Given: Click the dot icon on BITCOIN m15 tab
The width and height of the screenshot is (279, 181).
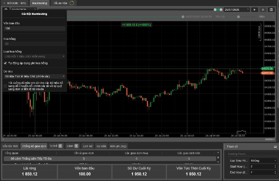Looking at the screenshot, I should point(4,3).
